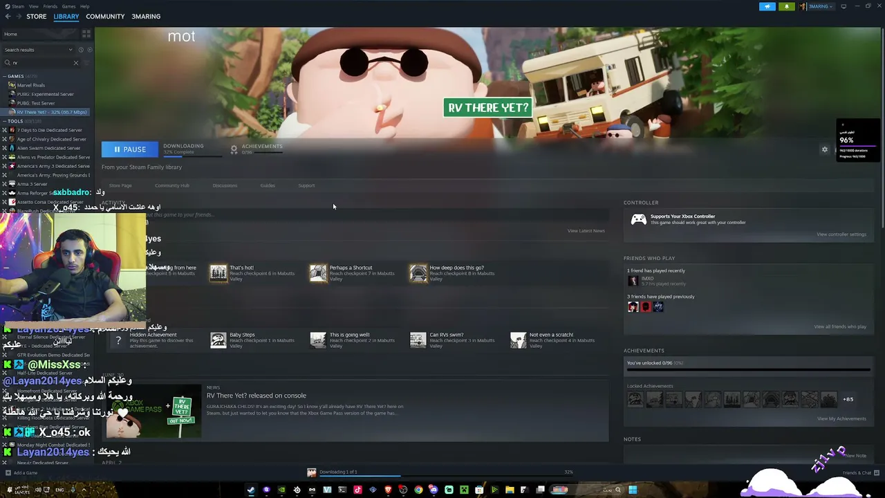This screenshot has height=498, width=885.
Task: Click View Latest News
Action: (x=586, y=231)
